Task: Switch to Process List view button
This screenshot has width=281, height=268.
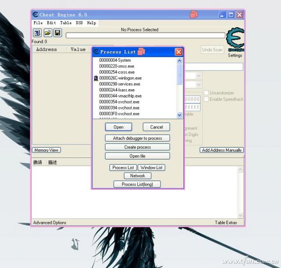Action: [x=123, y=168]
